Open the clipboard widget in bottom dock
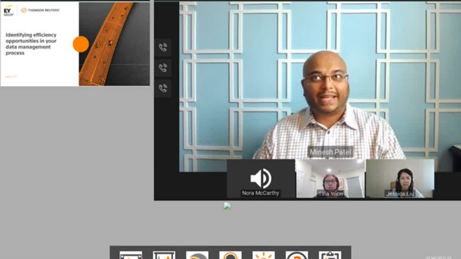 pyautogui.click(x=330, y=255)
